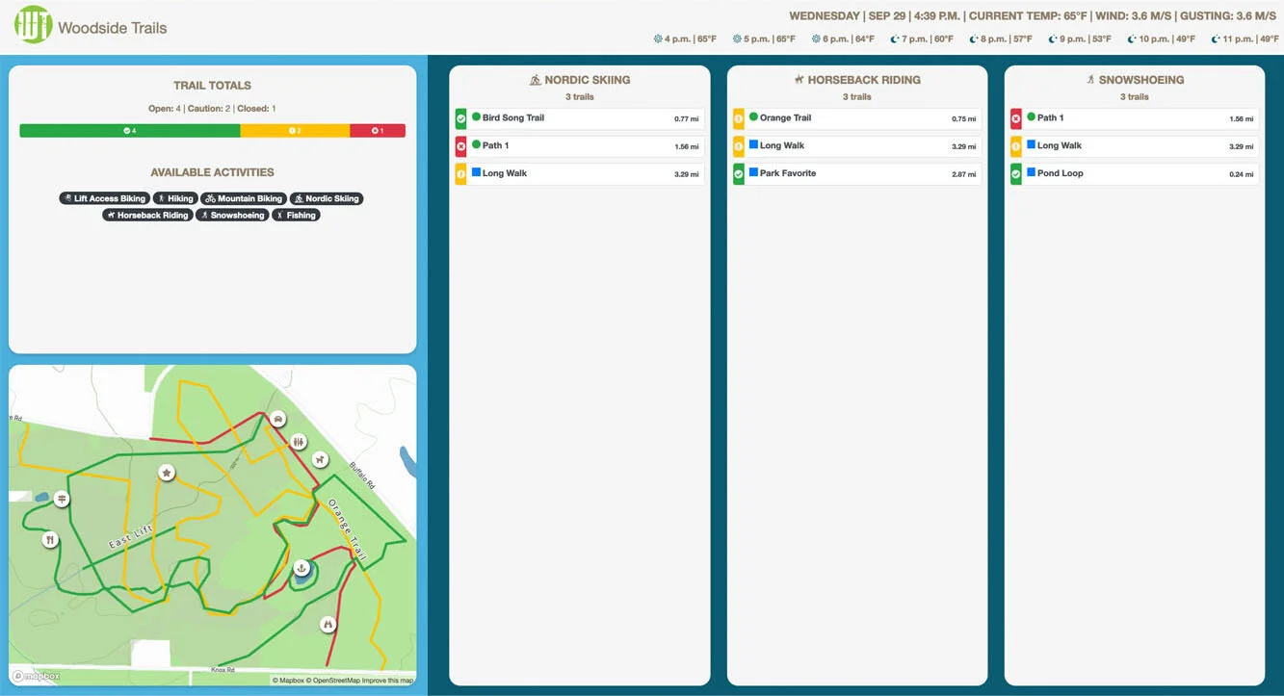Screen dimensions: 1284x696
Task: Open Bird Song Trail in Nordic Skiing
Action: coord(580,118)
